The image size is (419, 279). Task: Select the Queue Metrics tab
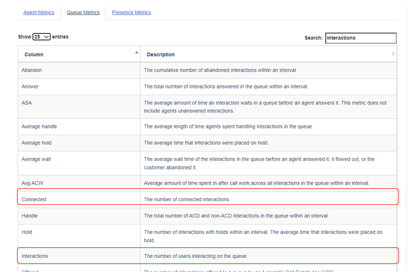(x=83, y=12)
